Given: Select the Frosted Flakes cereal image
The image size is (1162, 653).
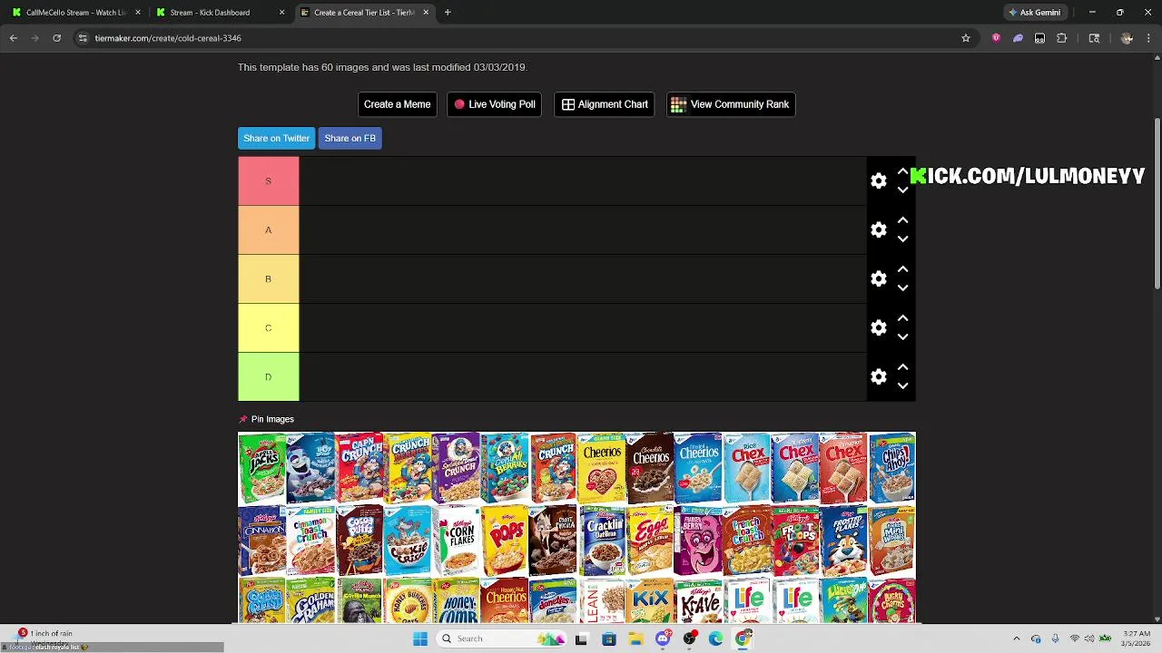Looking at the screenshot, I should pos(844,541).
